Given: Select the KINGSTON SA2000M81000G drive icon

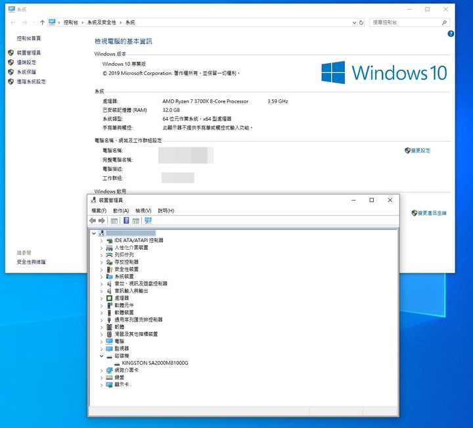Looking at the screenshot, I should click(x=117, y=364).
